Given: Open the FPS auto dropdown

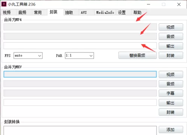Looking at the screenshot, I should (28, 56).
